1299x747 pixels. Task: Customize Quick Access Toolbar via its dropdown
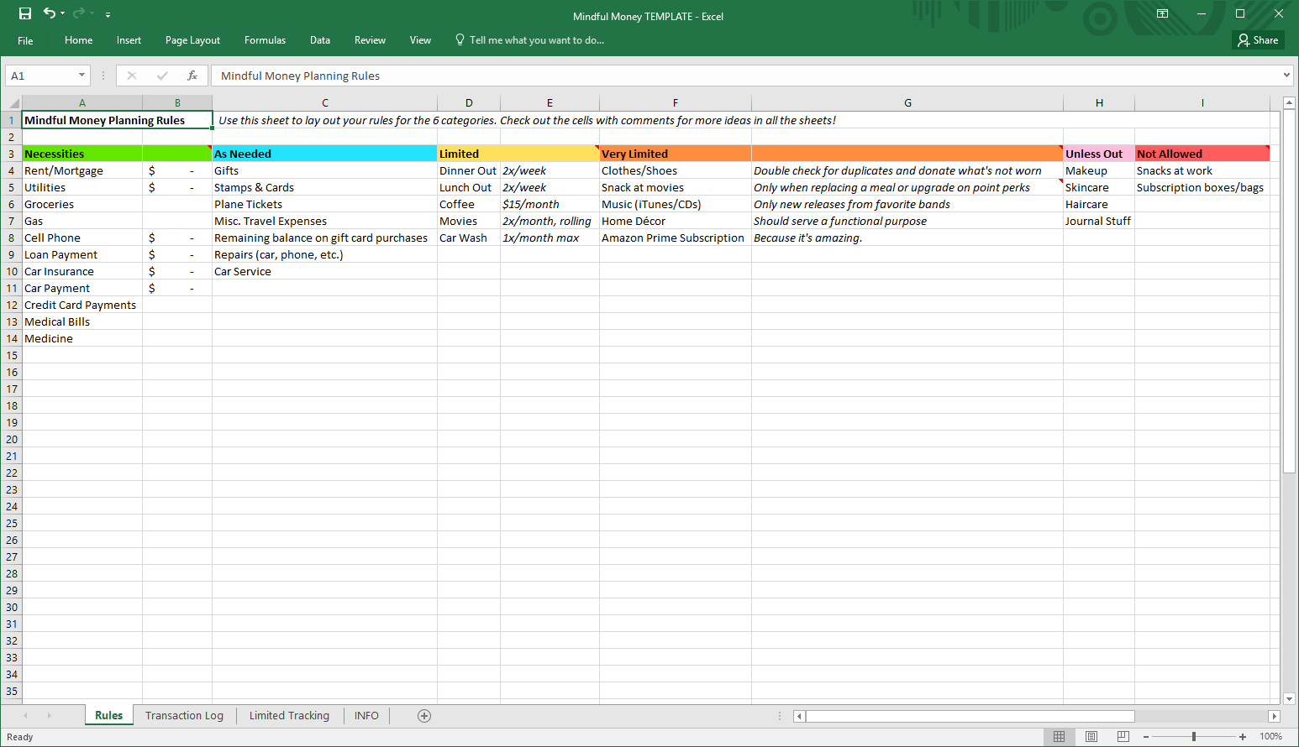point(108,14)
